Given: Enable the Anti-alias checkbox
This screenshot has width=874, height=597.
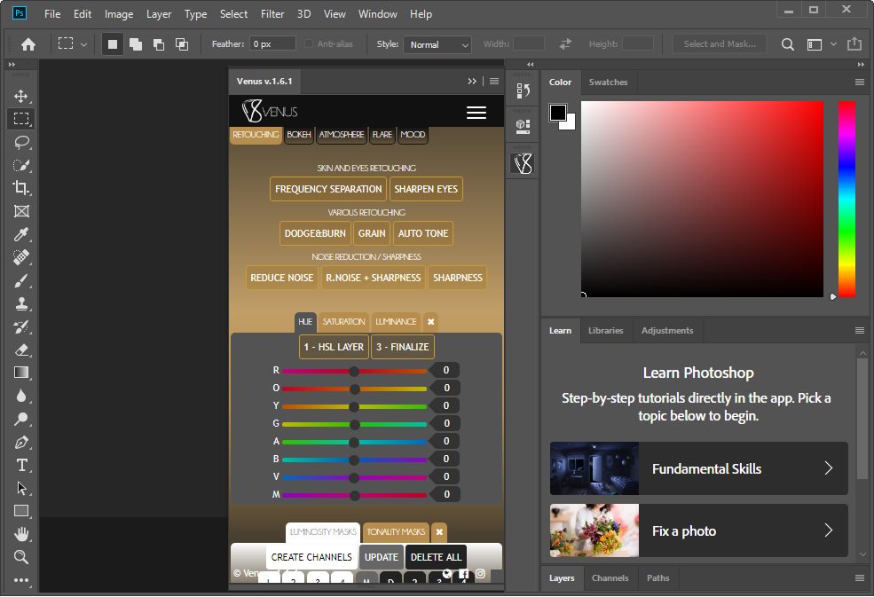Looking at the screenshot, I should pos(308,43).
